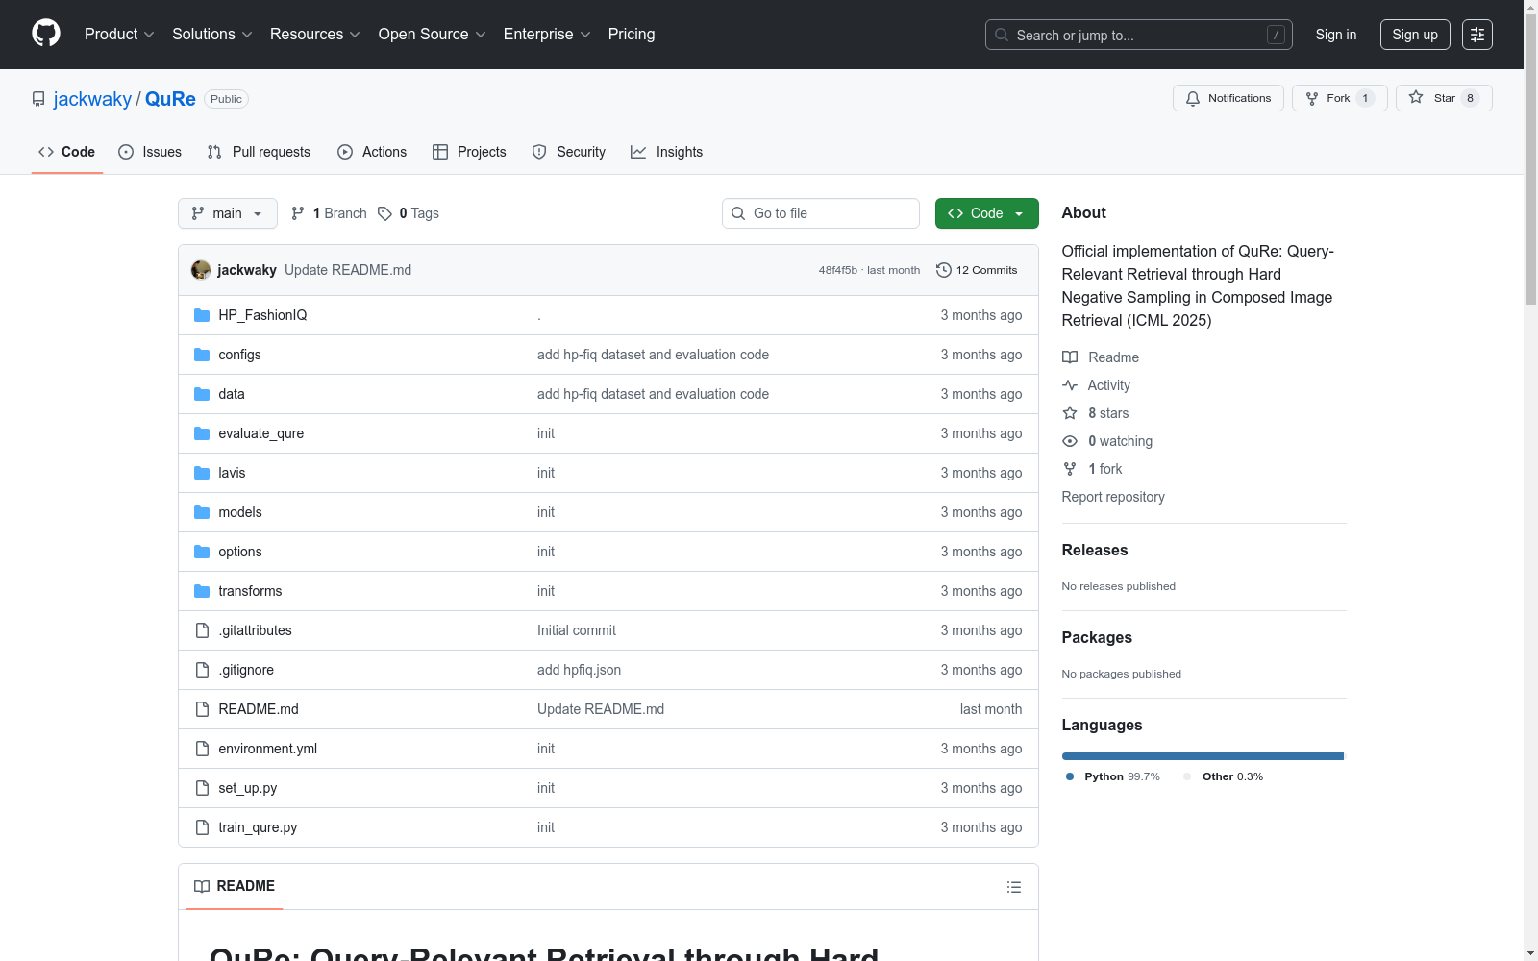Open the 12 Commits link
The image size is (1538, 961).
(x=977, y=270)
